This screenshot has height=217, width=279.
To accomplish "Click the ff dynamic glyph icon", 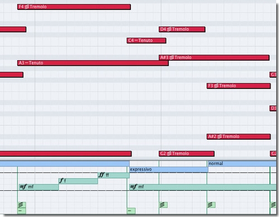I will tap(101, 175).
